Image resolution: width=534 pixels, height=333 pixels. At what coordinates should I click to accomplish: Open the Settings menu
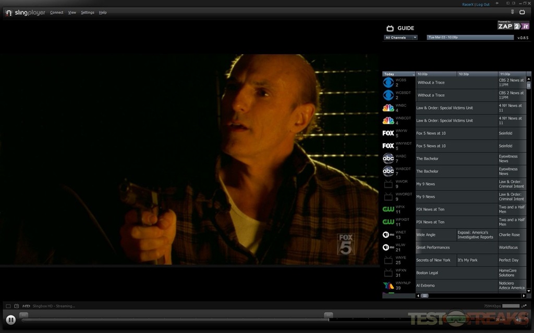[x=88, y=12]
